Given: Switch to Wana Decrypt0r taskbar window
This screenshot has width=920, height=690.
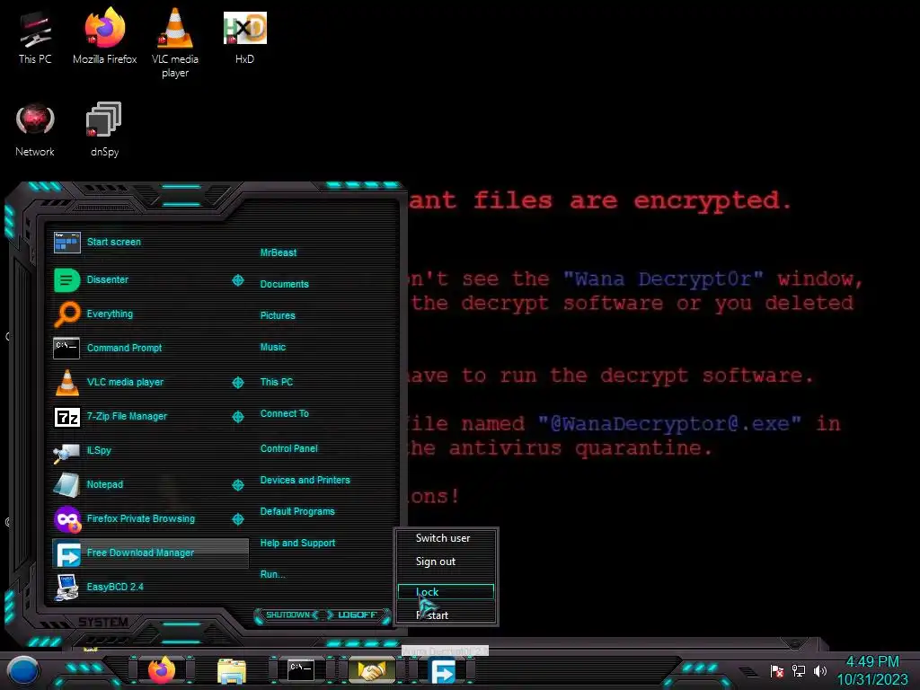Looking at the screenshot, I should [372, 670].
